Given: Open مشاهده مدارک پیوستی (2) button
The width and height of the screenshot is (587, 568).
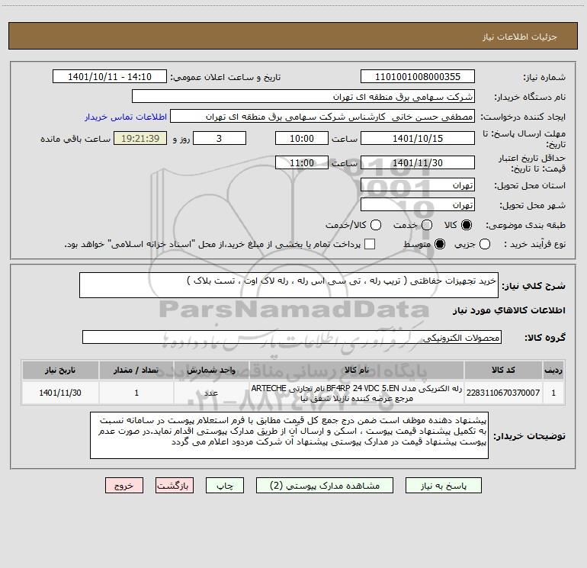Looking at the screenshot, I should tap(325, 486).
